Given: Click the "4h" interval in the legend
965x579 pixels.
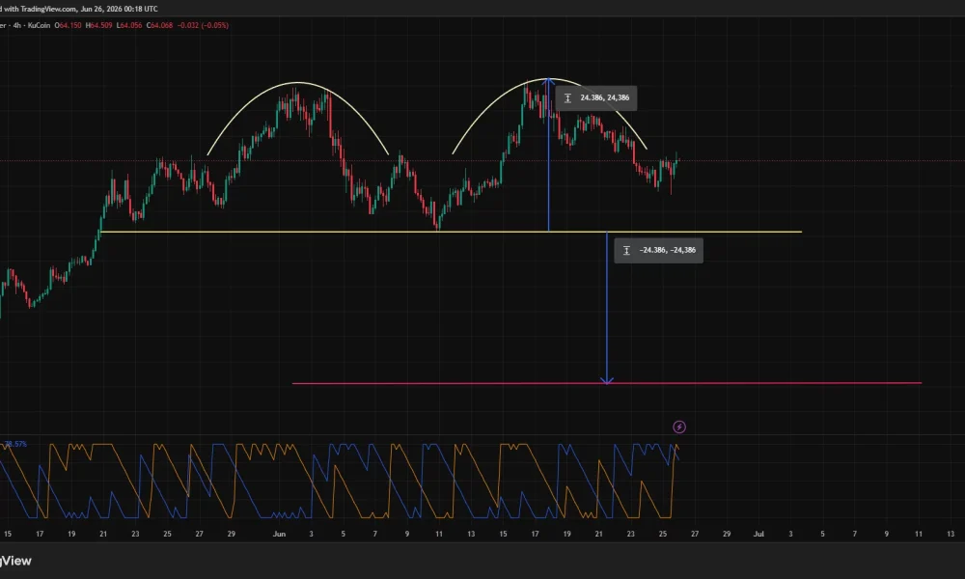Looking at the screenshot, I should [x=17, y=25].
